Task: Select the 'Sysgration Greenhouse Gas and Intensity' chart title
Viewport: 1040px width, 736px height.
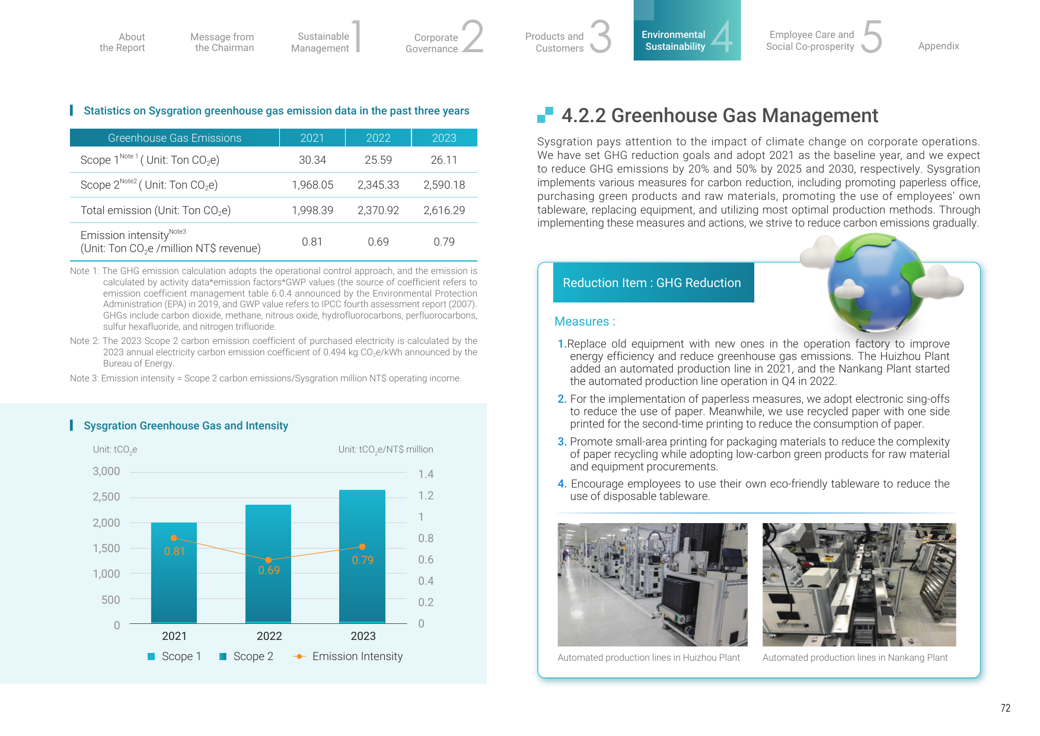Action: click(186, 426)
